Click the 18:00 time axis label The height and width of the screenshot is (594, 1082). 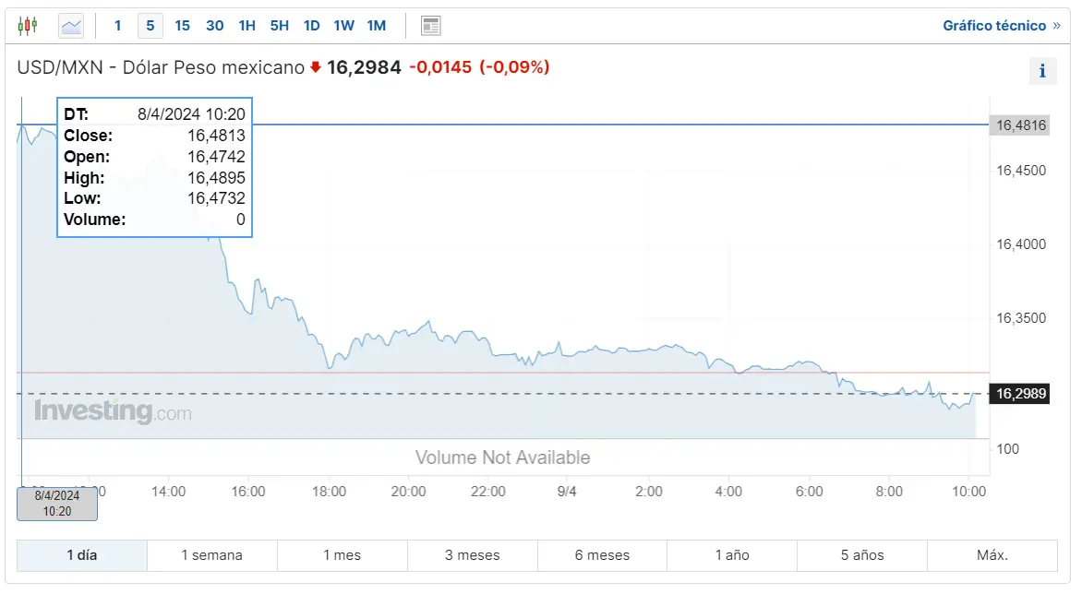pos(330,492)
